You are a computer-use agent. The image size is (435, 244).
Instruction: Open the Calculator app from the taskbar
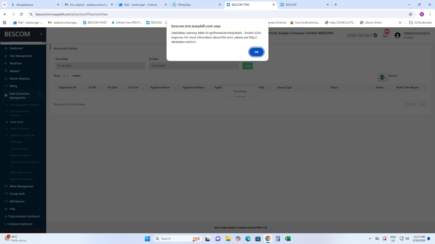[x=278, y=239]
